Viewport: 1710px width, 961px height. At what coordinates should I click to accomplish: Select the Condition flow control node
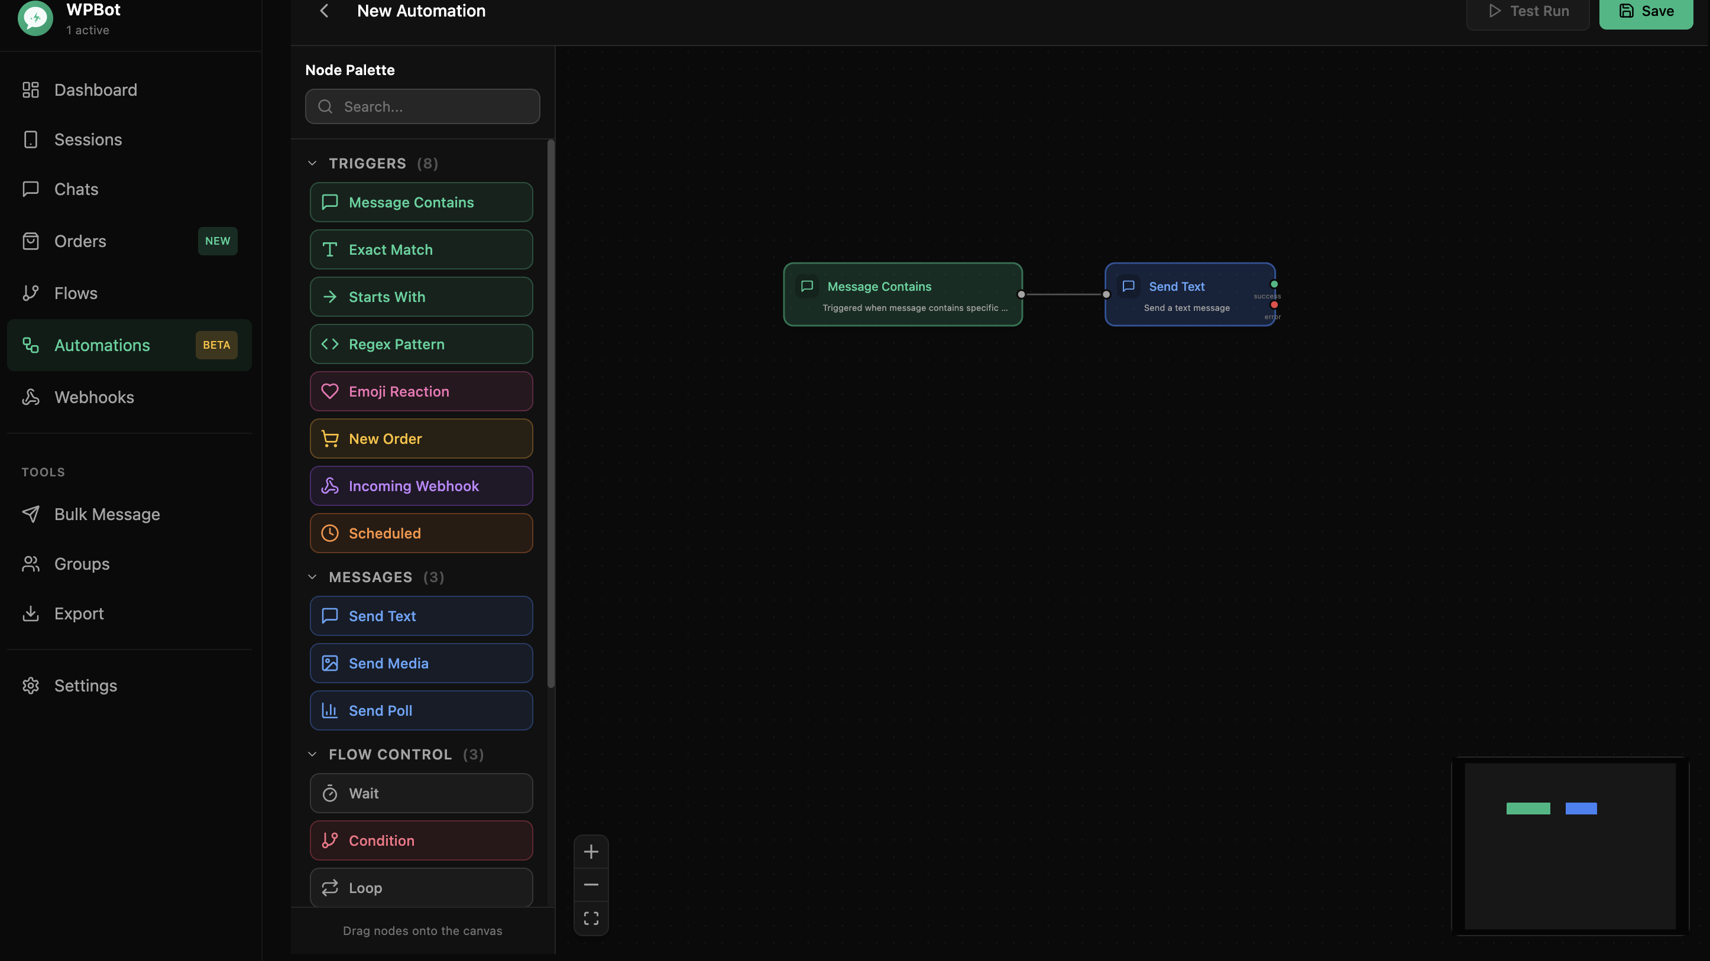tap(421, 841)
